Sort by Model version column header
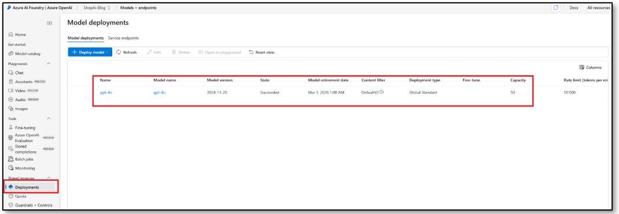The image size is (619, 214). 220,80
